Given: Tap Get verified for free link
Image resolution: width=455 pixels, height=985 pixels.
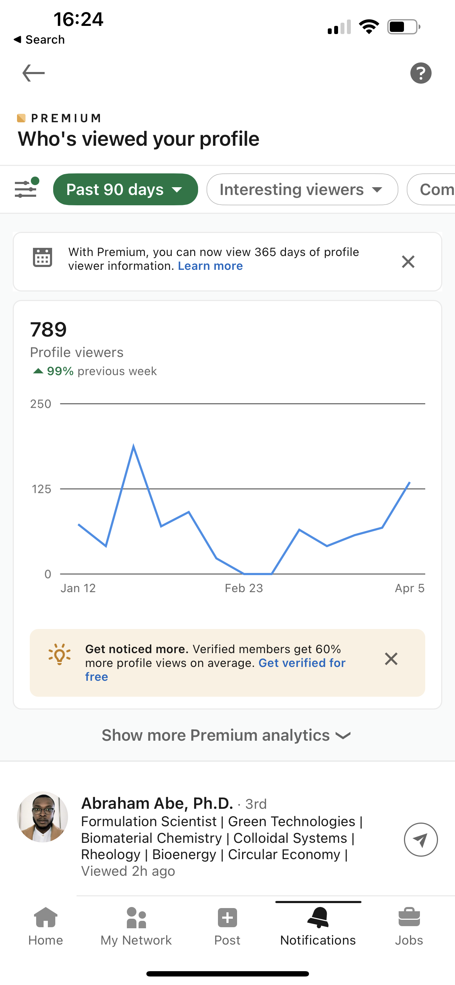Looking at the screenshot, I should (302, 663).
